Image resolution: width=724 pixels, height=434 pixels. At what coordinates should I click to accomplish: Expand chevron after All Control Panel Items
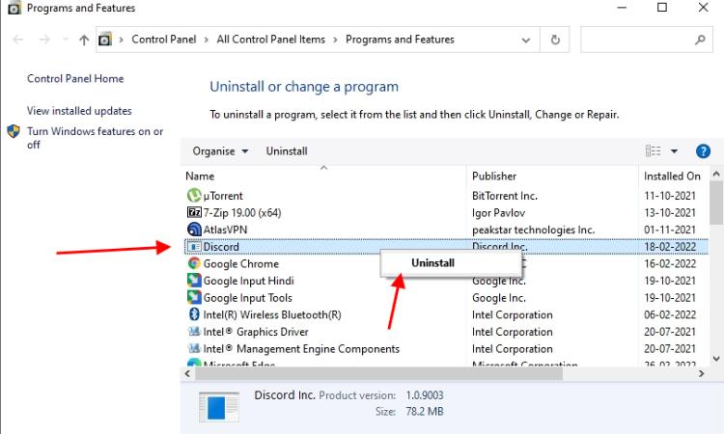(x=335, y=40)
